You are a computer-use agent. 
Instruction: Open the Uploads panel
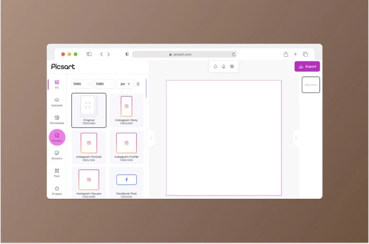[57, 102]
